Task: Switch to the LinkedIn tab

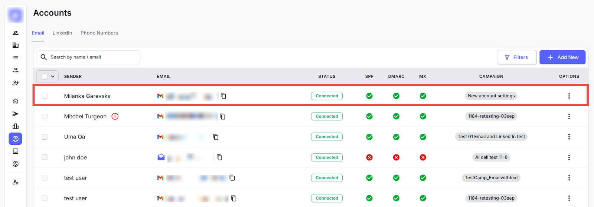Action: pos(62,33)
